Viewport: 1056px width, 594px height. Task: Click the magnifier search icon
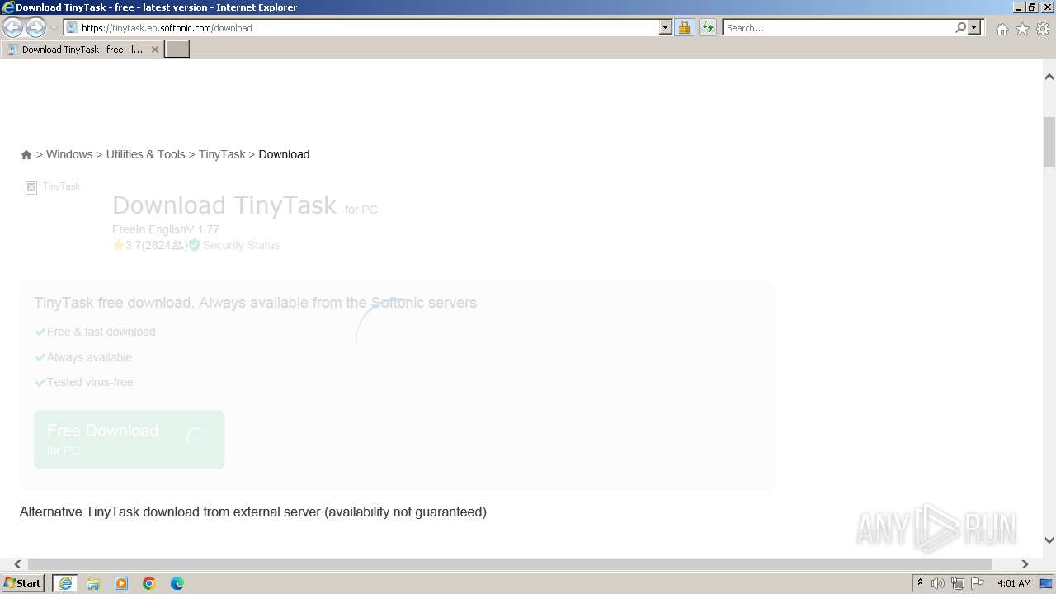pyautogui.click(x=960, y=27)
